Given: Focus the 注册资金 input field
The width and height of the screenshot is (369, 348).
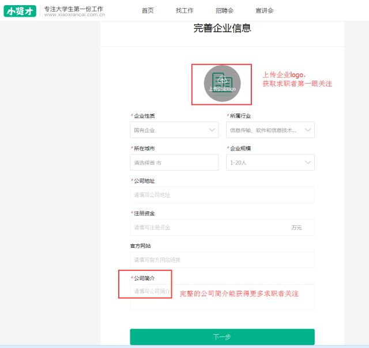Looking at the screenshot, I should coord(222,228).
